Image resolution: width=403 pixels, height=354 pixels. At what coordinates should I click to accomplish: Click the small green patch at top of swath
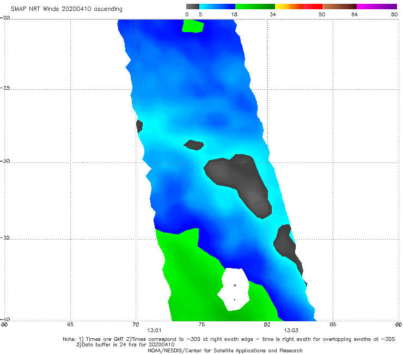pos(193,26)
